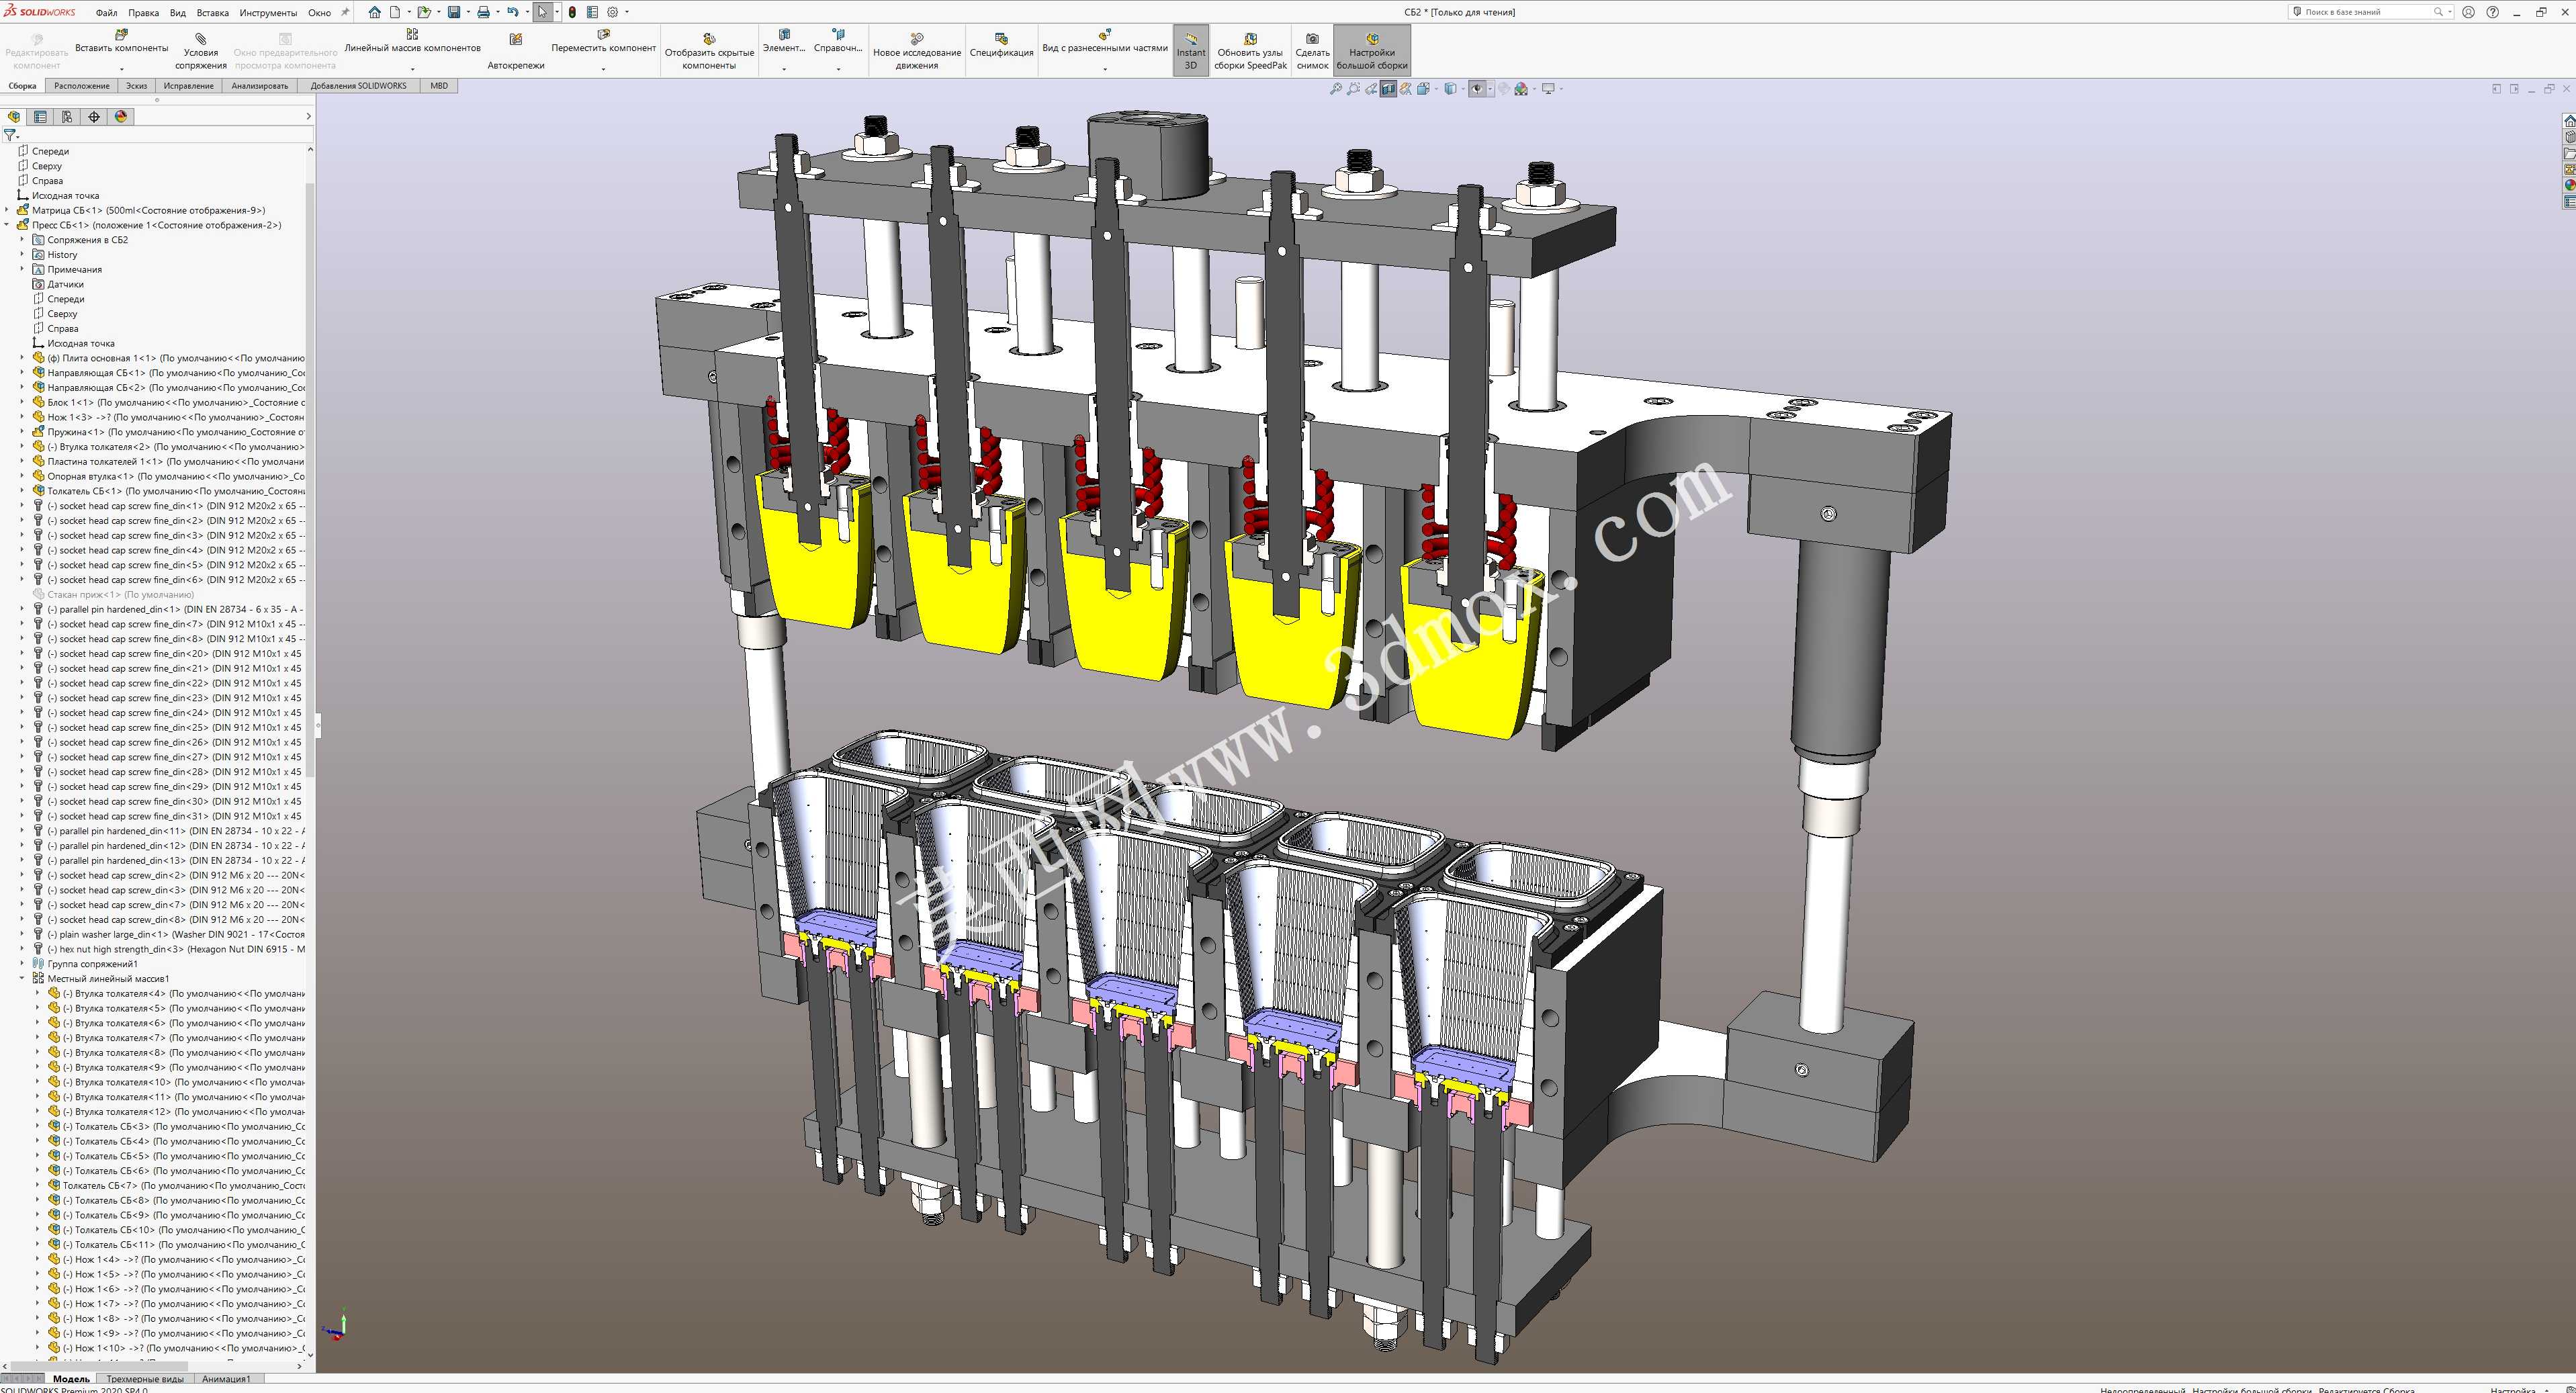Open user login profile icon
This screenshot has height=1393, width=2576.
(x=2469, y=12)
